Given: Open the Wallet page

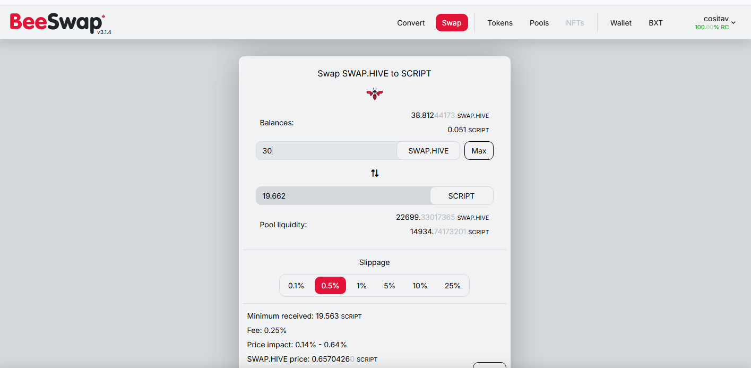Looking at the screenshot, I should click(621, 23).
